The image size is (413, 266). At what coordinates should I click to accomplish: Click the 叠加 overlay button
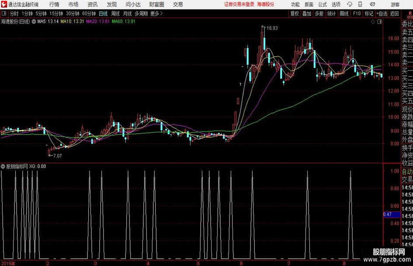pyautogui.click(x=307, y=14)
